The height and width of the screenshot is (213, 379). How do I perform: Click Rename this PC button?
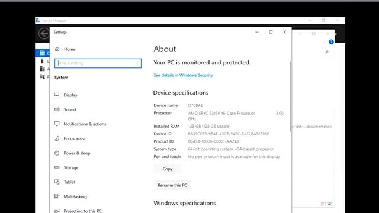(x=172, y=185)
